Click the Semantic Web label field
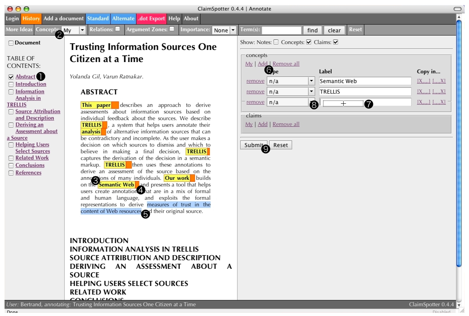469x316 pixels. coord(365,81)
